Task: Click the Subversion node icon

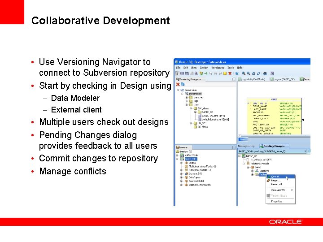Action: [182, 90]
